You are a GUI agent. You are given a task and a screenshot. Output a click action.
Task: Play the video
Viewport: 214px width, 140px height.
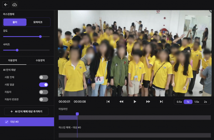(135, 102)
